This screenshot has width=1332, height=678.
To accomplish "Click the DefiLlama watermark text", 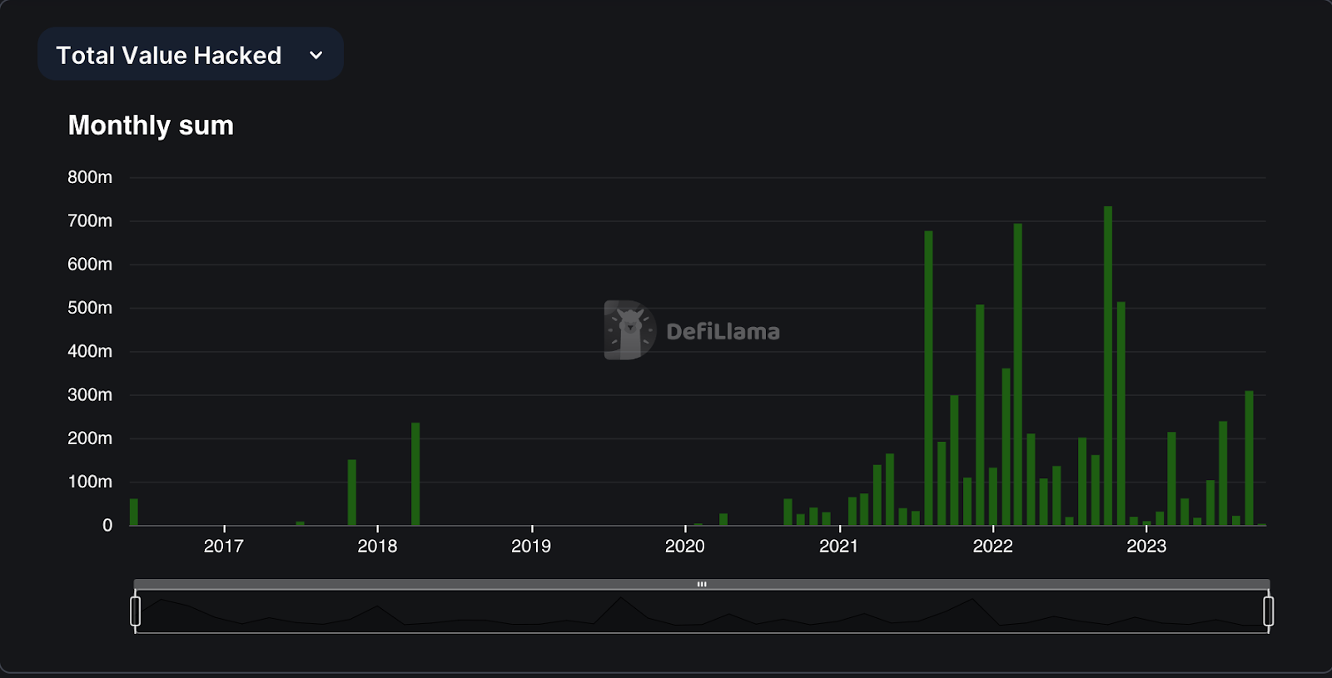I will (x=723, y=332).
